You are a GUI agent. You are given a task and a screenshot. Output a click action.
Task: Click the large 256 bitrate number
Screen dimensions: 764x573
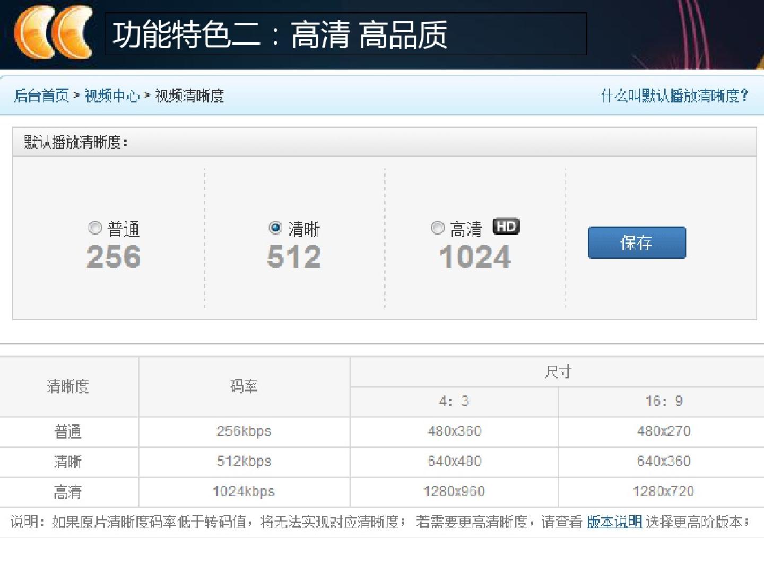coord(114,257)
